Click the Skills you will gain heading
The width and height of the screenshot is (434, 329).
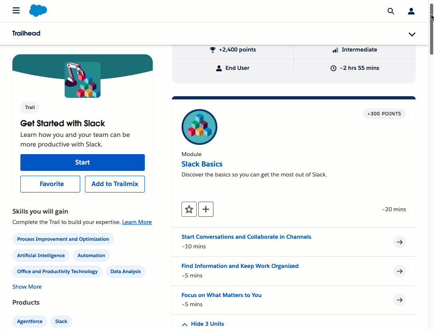pyautogui.click(x=40, y=212)
